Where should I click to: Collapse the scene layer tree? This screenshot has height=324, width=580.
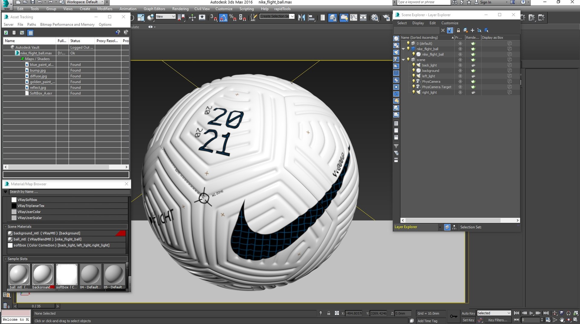click(403, 60)
